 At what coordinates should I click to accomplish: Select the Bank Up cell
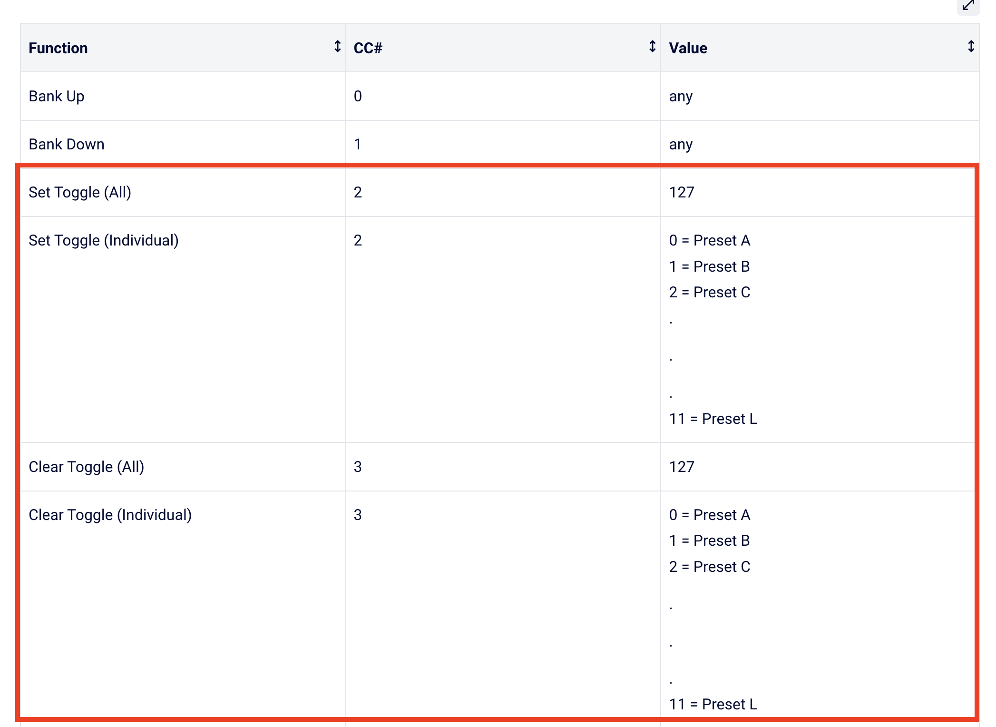(57, 96)
